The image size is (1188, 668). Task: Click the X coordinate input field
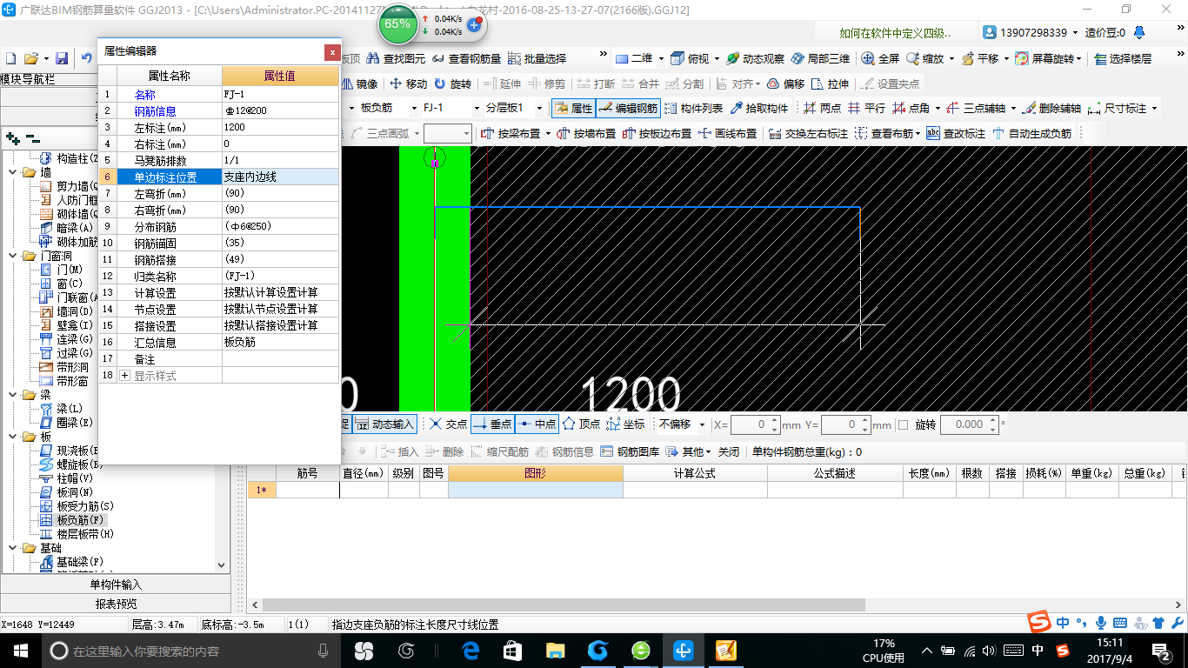click(757, 424)
